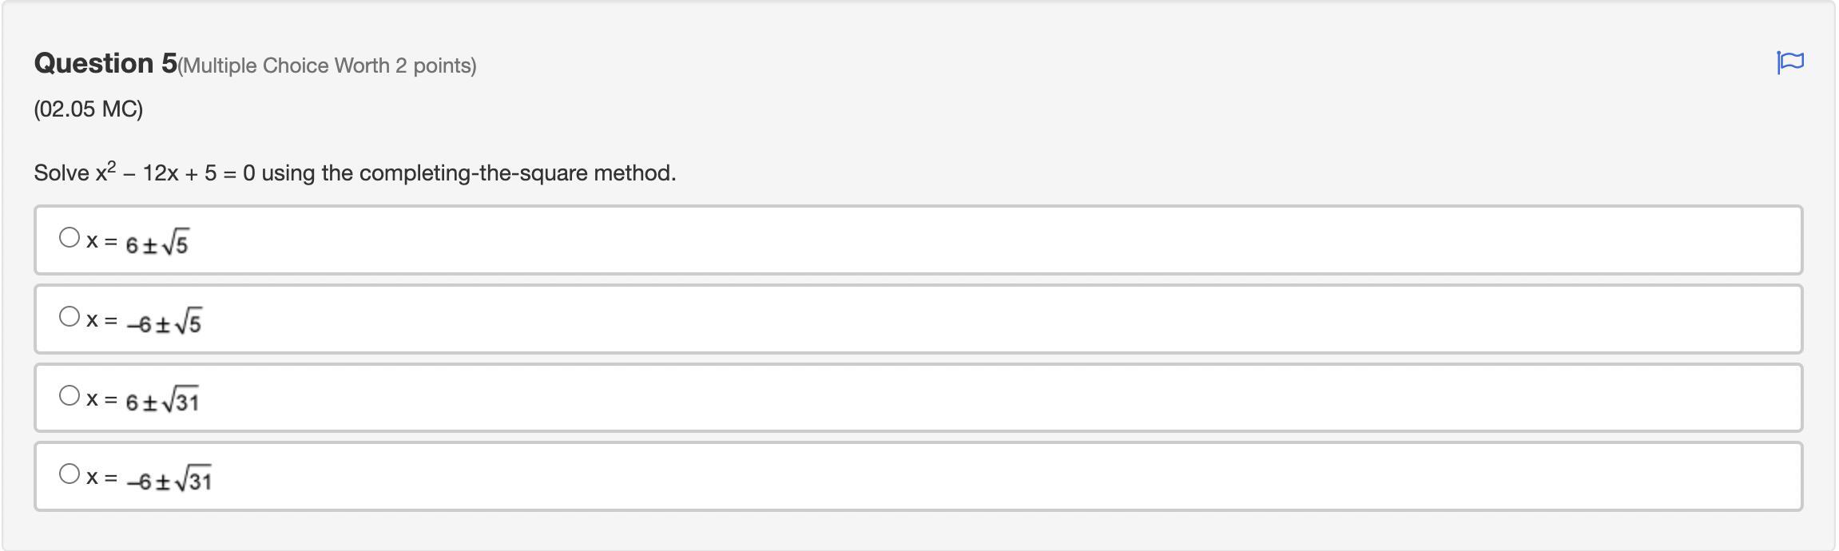This screenshot has width=1839, height=551.
Task: Choose radio button for −6 ± √31
Action: [70, 474]
